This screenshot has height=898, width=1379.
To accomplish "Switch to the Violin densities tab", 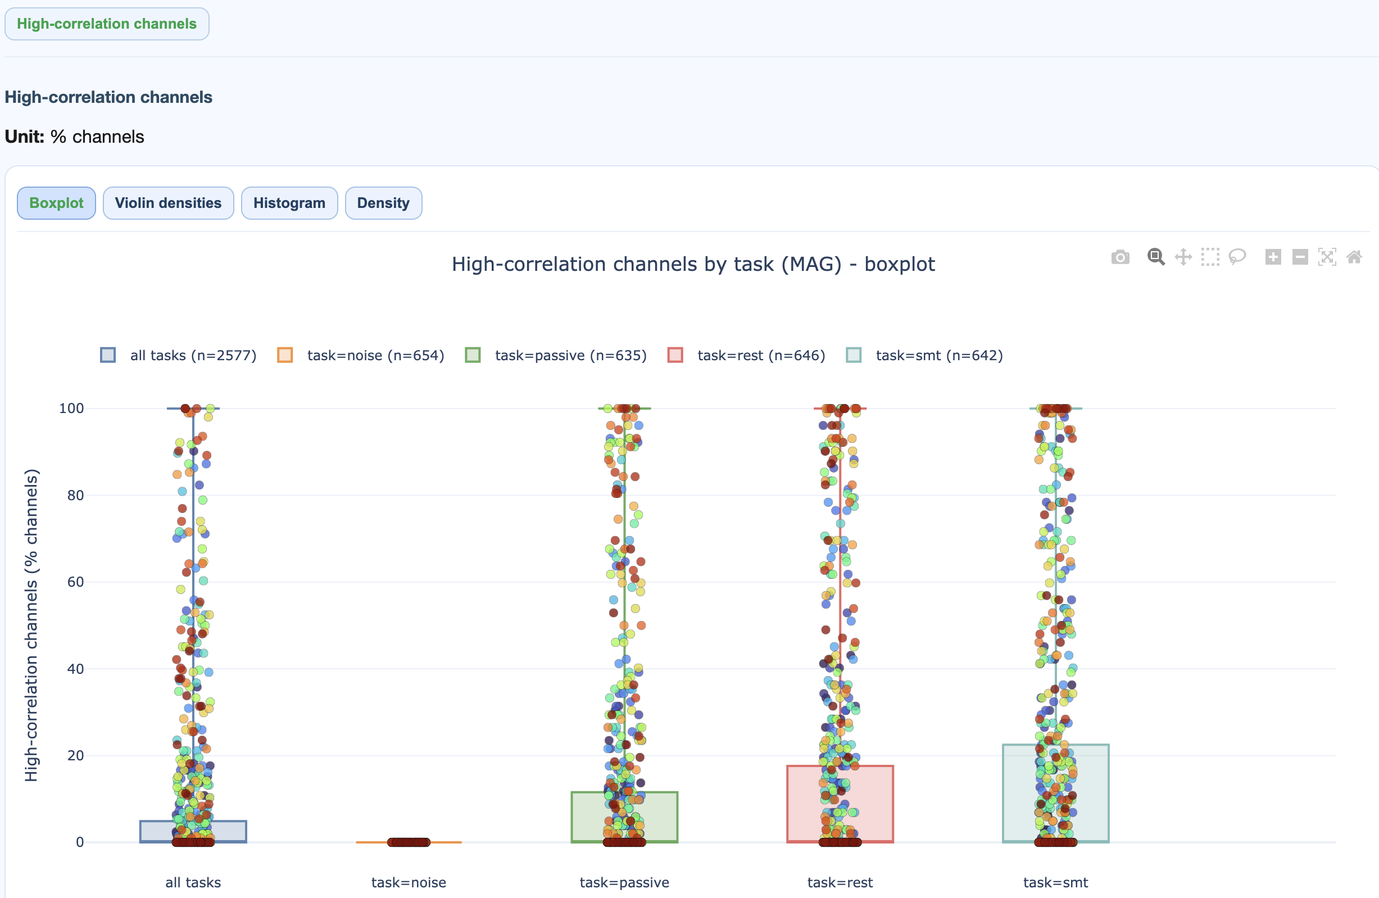I will tap(168, 203).
